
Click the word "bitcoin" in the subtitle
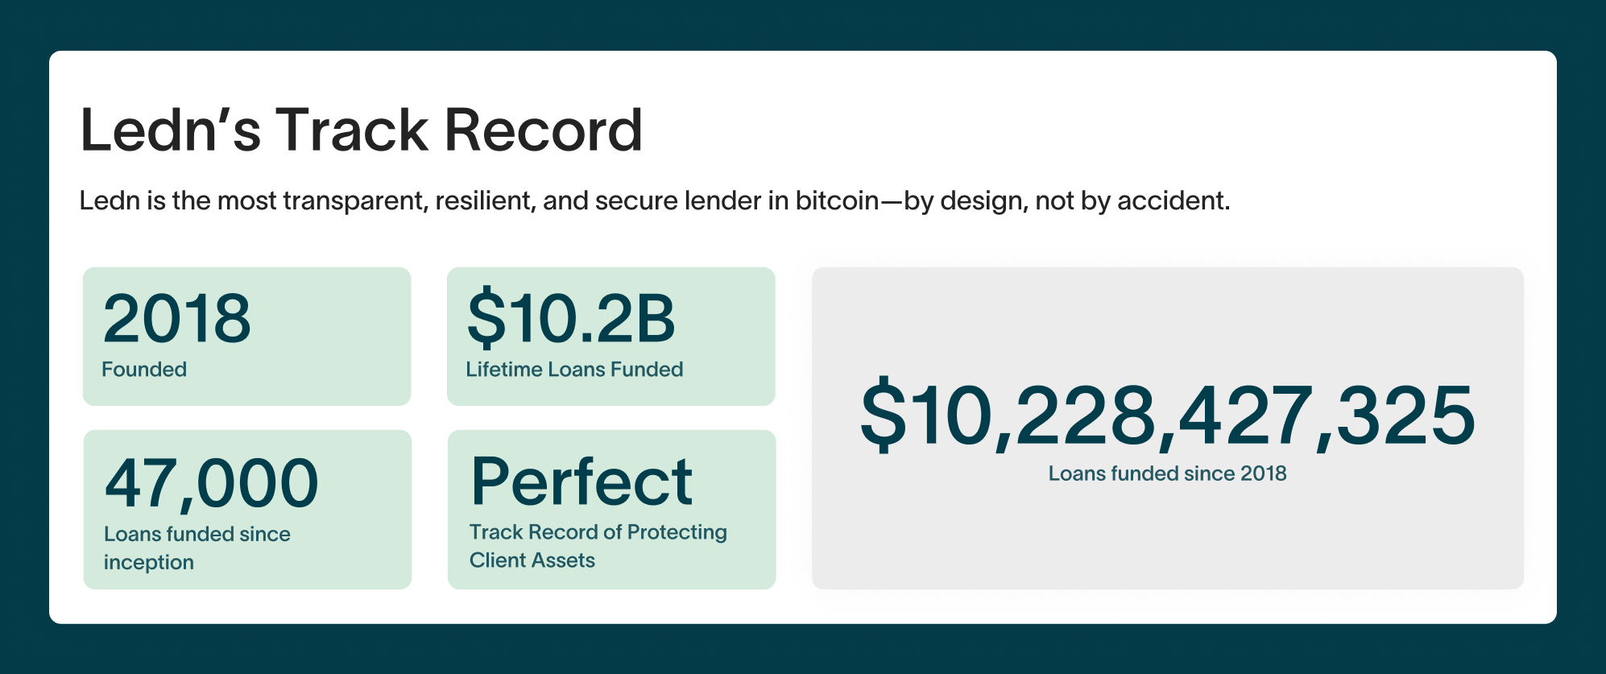point(837,201)
